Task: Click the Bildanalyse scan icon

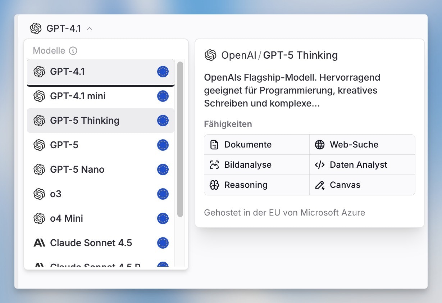Action: 214,165
